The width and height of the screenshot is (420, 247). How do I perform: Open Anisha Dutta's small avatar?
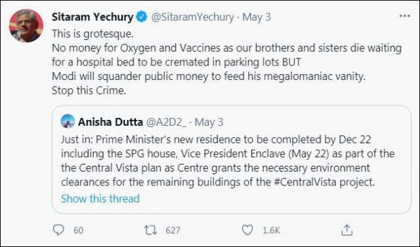(68, 121)
